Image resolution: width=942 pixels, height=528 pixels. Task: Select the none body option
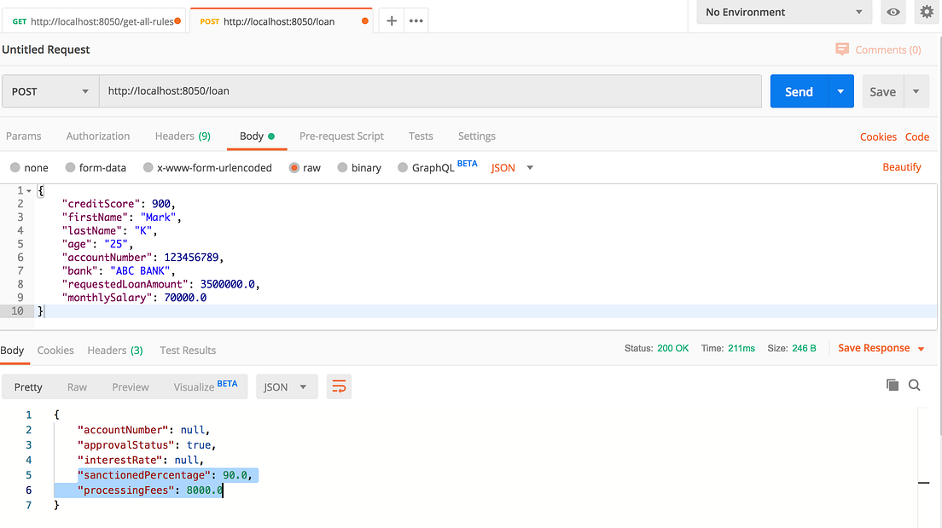(29, 167)
